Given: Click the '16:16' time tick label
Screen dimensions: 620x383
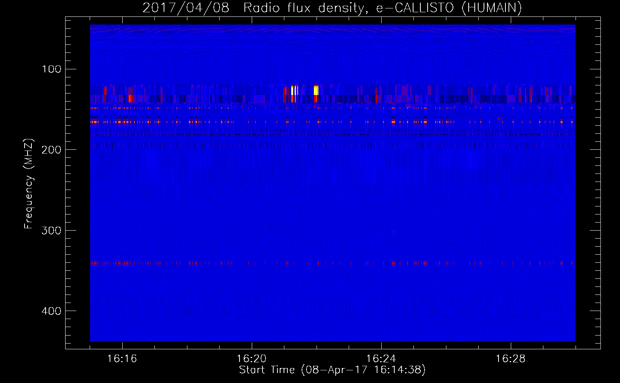Looking at the screenshot, I should point(122,359).
